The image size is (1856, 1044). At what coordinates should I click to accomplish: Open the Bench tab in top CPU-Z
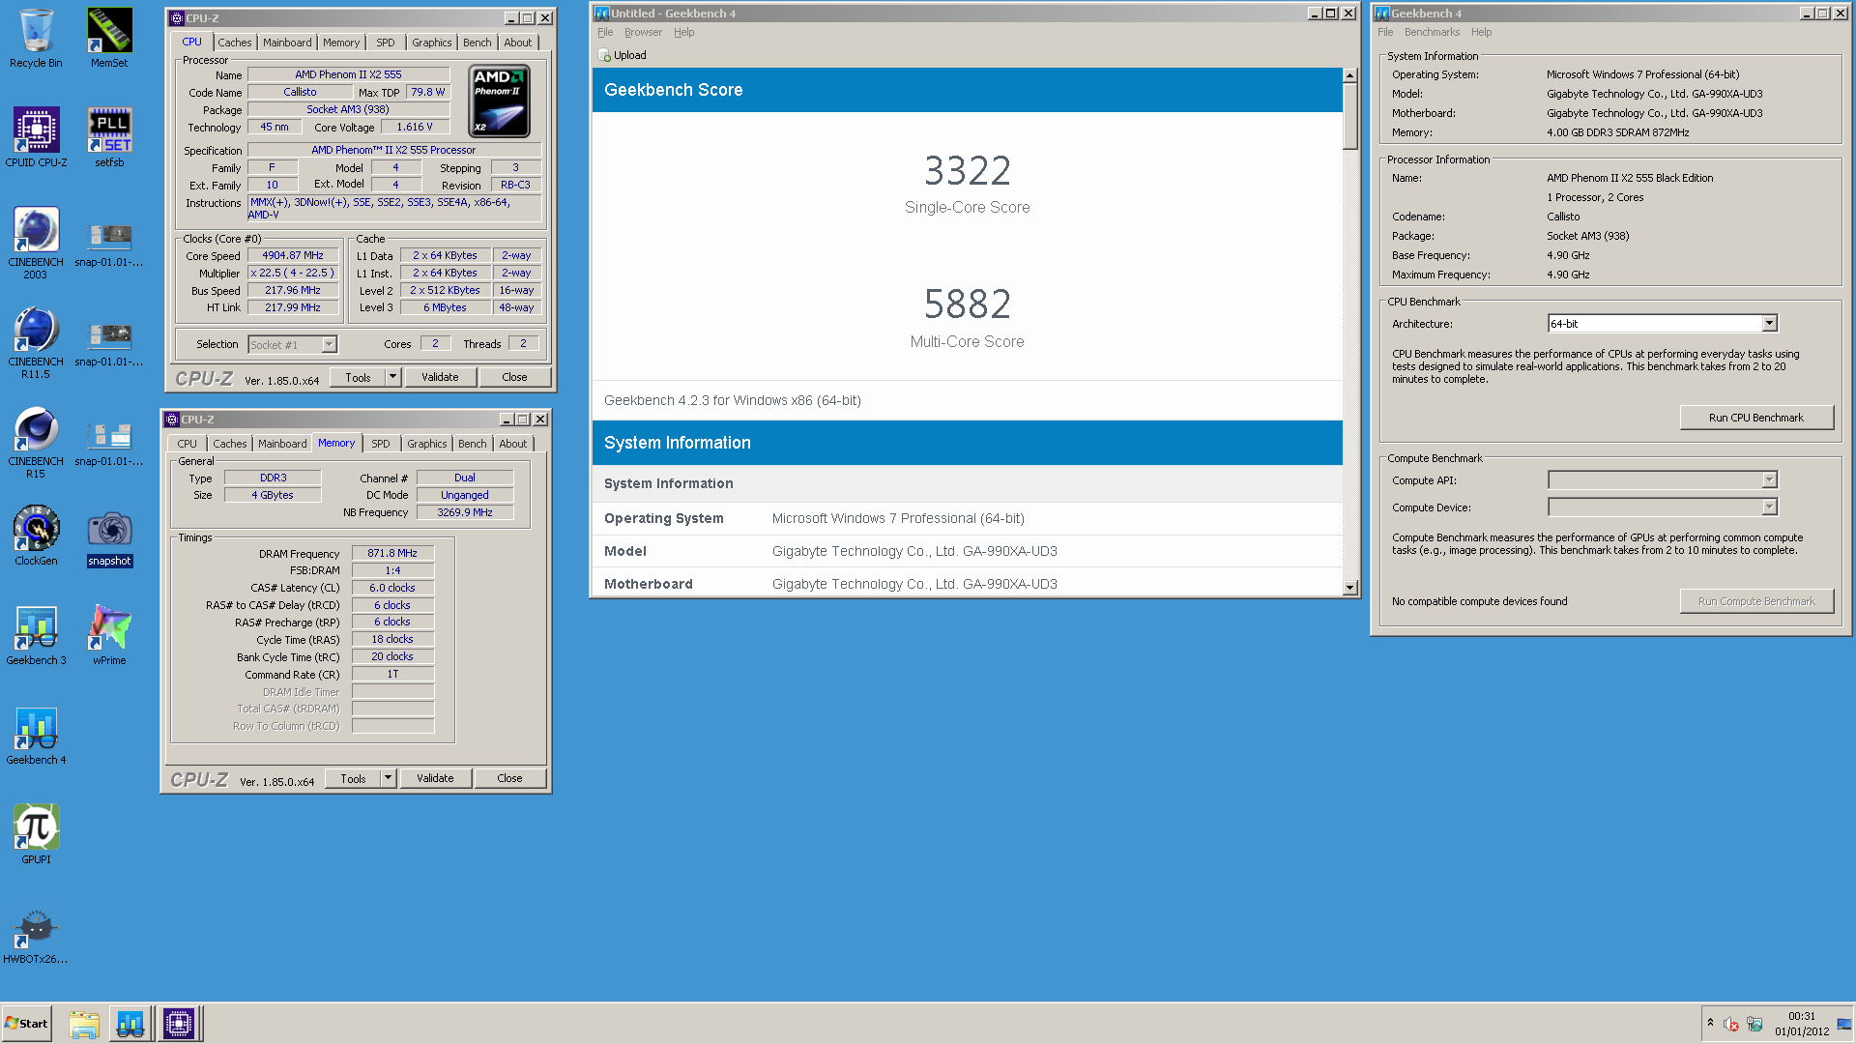coord(478,43)
